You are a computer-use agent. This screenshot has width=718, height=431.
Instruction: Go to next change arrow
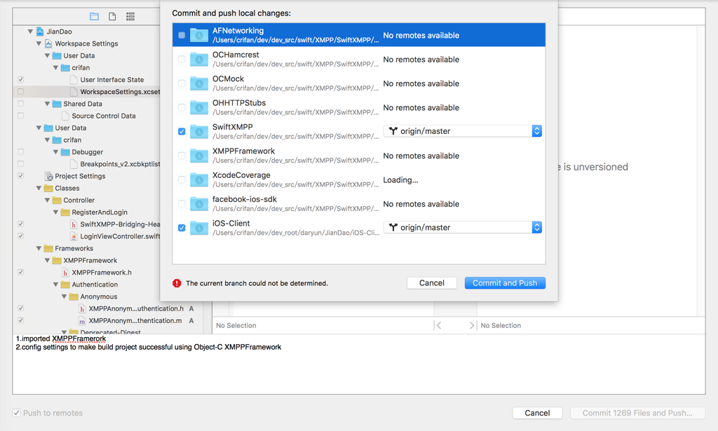[x=471, y=325]
